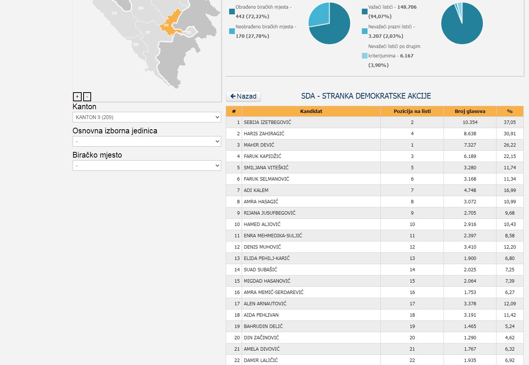Select map region labeled 207
Screen dimensions: 529x365
(148, 32)
